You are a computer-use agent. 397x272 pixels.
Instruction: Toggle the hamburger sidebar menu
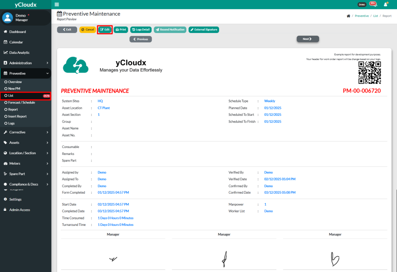click(x=57, y=5)
